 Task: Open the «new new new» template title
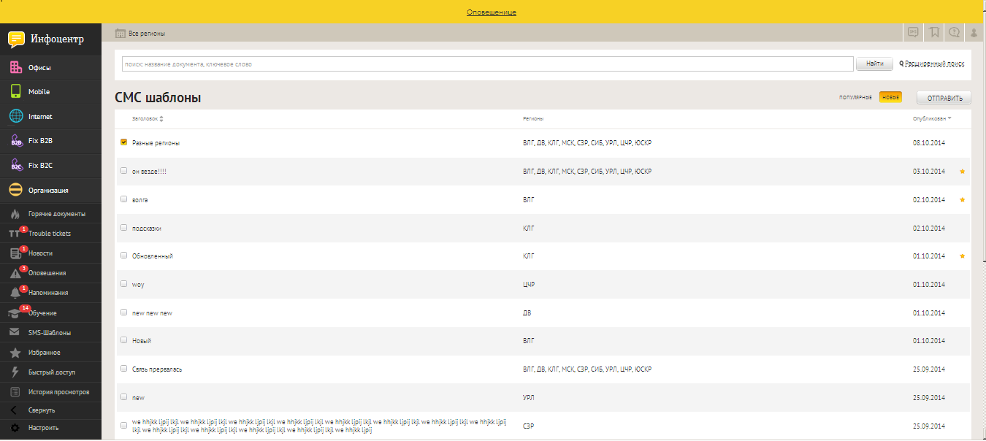[152, 312]
